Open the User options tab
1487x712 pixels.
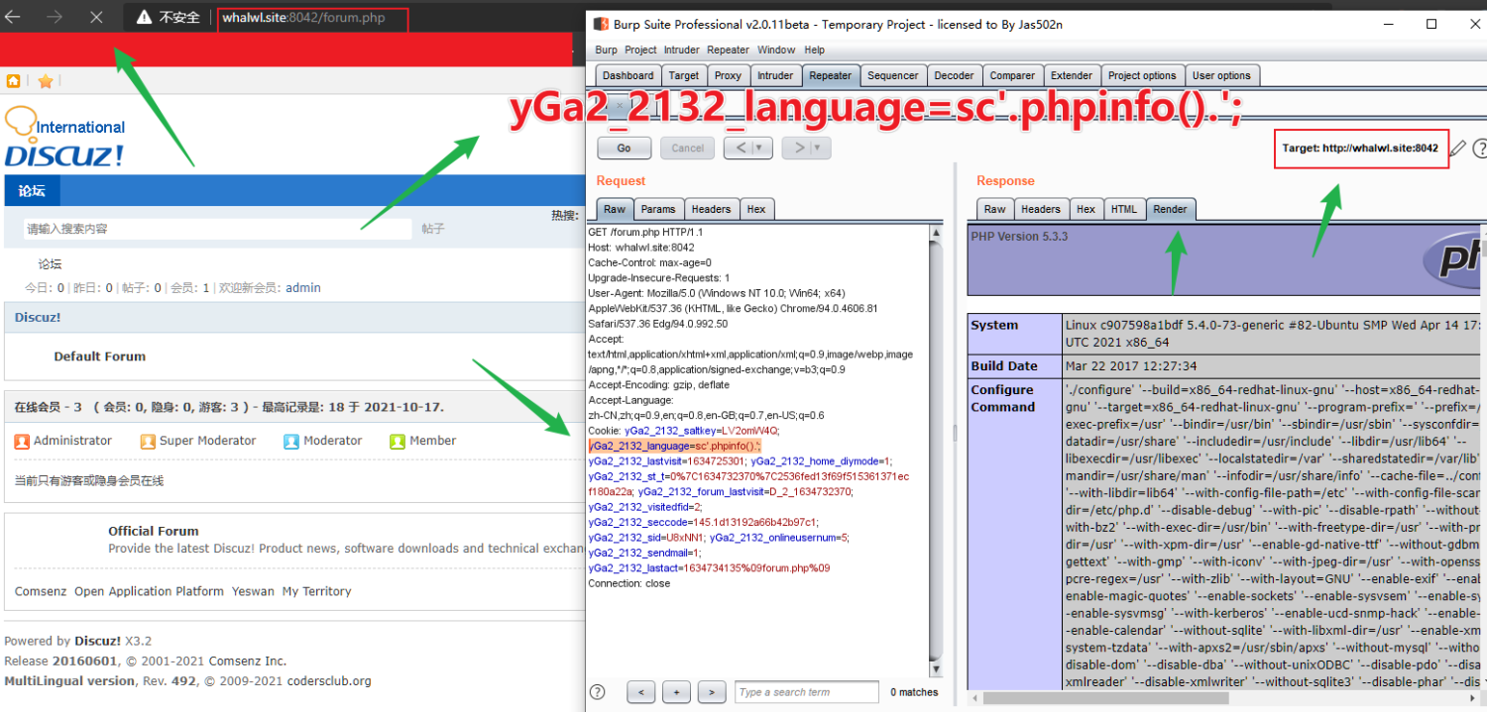(1221, 75)
